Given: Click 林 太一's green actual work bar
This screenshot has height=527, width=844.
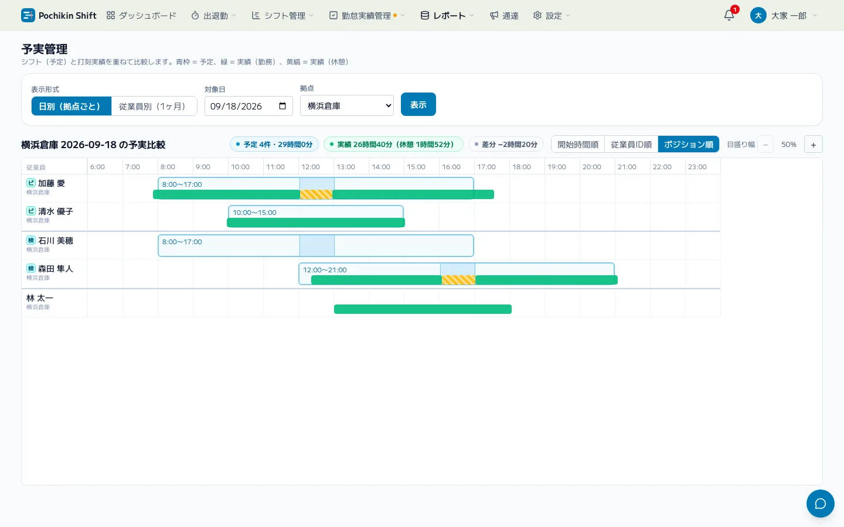Looking at the screenshot, I should click(x=423, y=309).
